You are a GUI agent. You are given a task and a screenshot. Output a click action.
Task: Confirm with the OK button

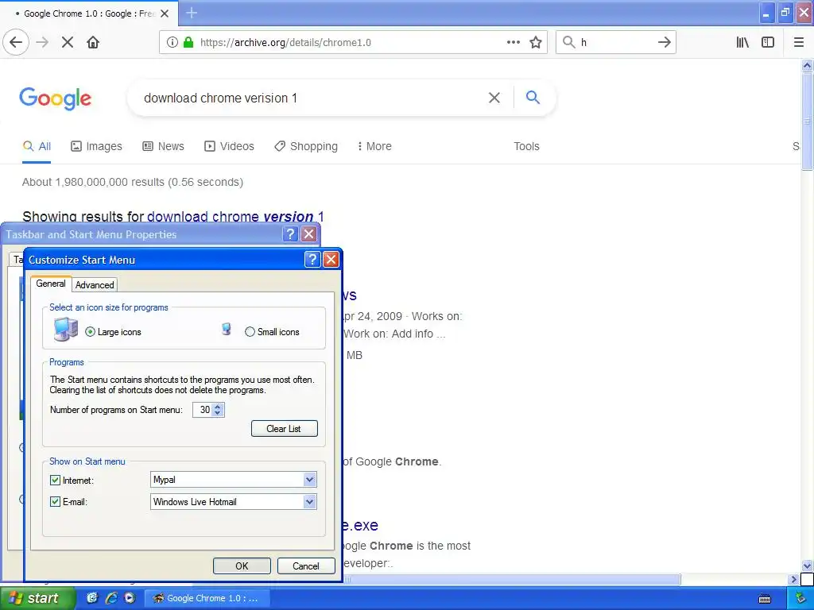click(242, 566)
